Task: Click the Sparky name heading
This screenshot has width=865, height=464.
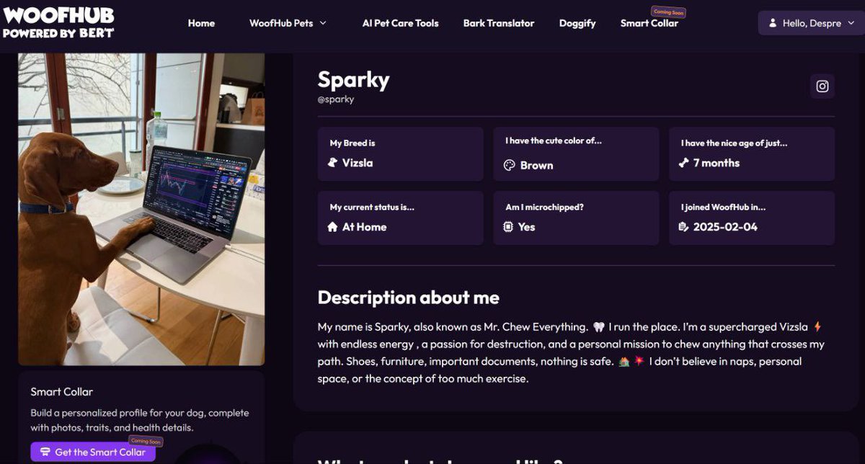Action: click(353, 79)
